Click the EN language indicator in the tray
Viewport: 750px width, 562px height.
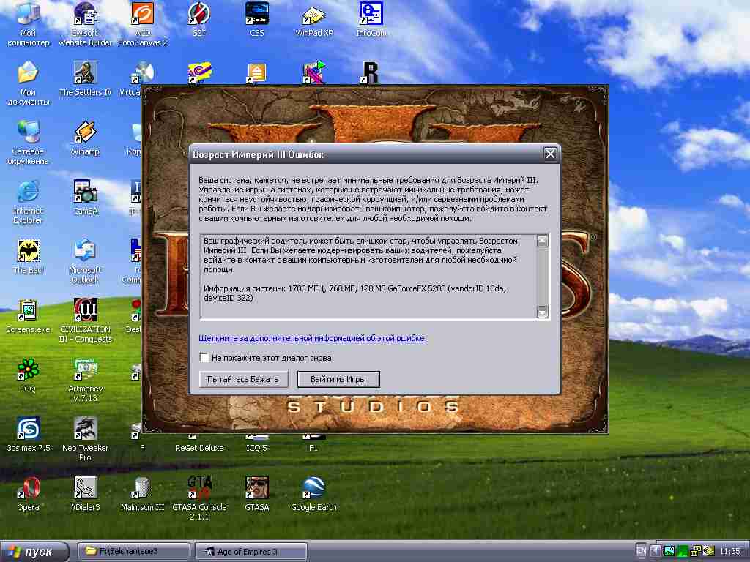pos(642,552)
